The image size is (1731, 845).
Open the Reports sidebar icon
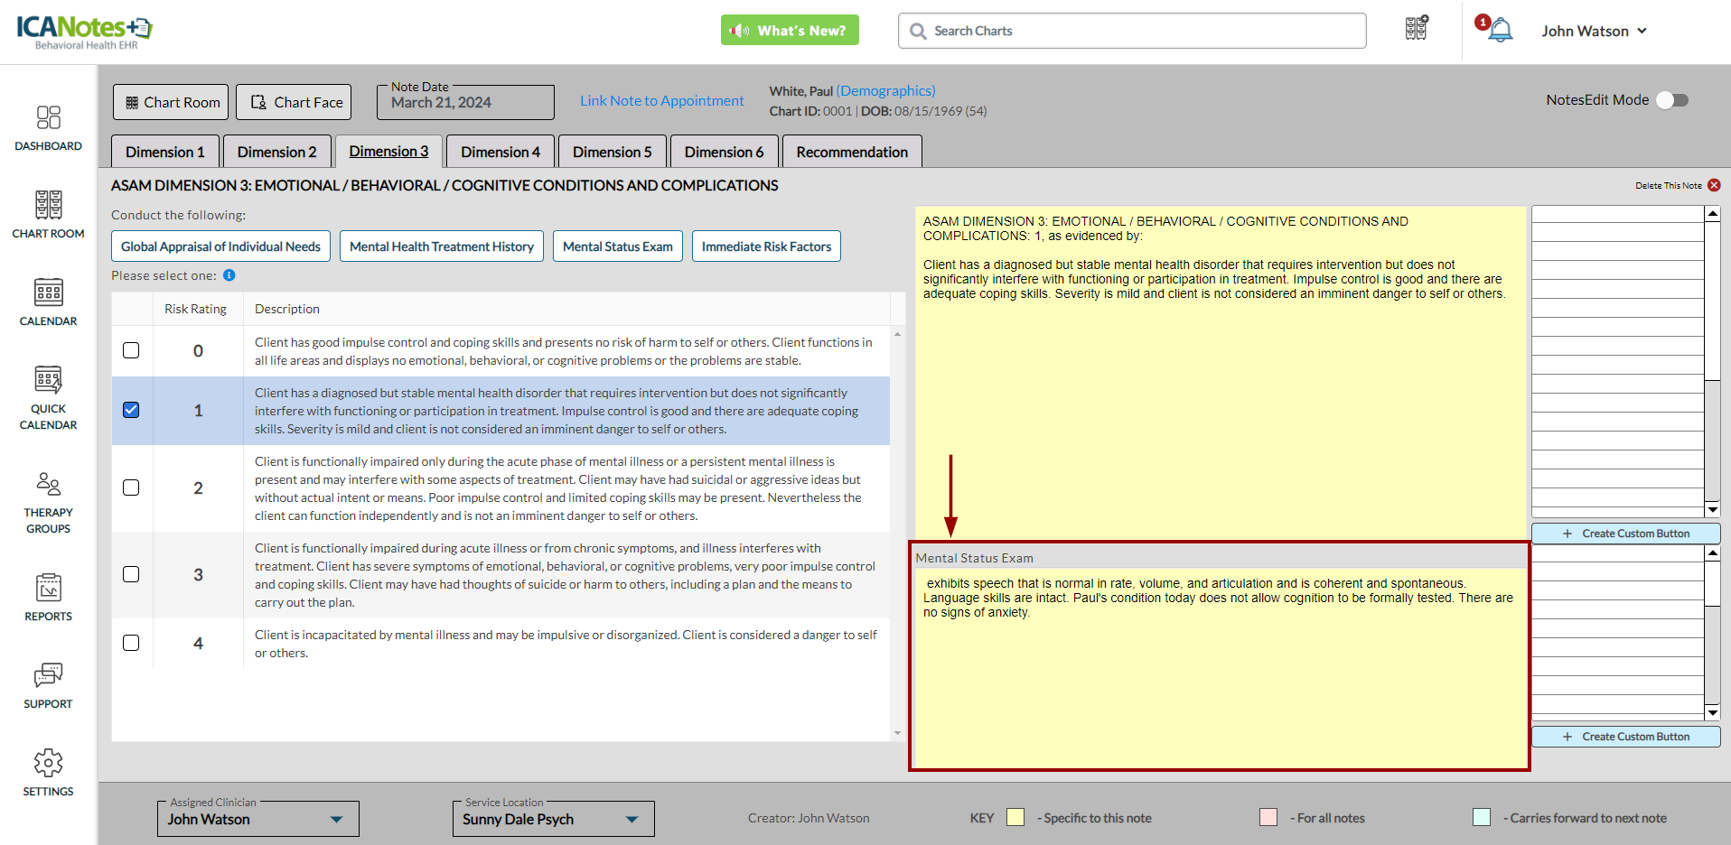click(x=48, y=598)
